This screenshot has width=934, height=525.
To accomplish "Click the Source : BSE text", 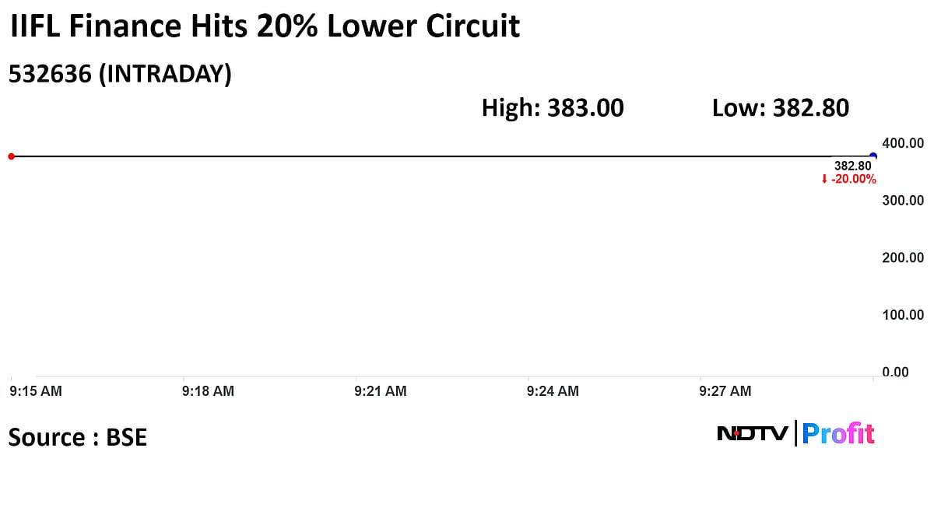I will 78,437.
